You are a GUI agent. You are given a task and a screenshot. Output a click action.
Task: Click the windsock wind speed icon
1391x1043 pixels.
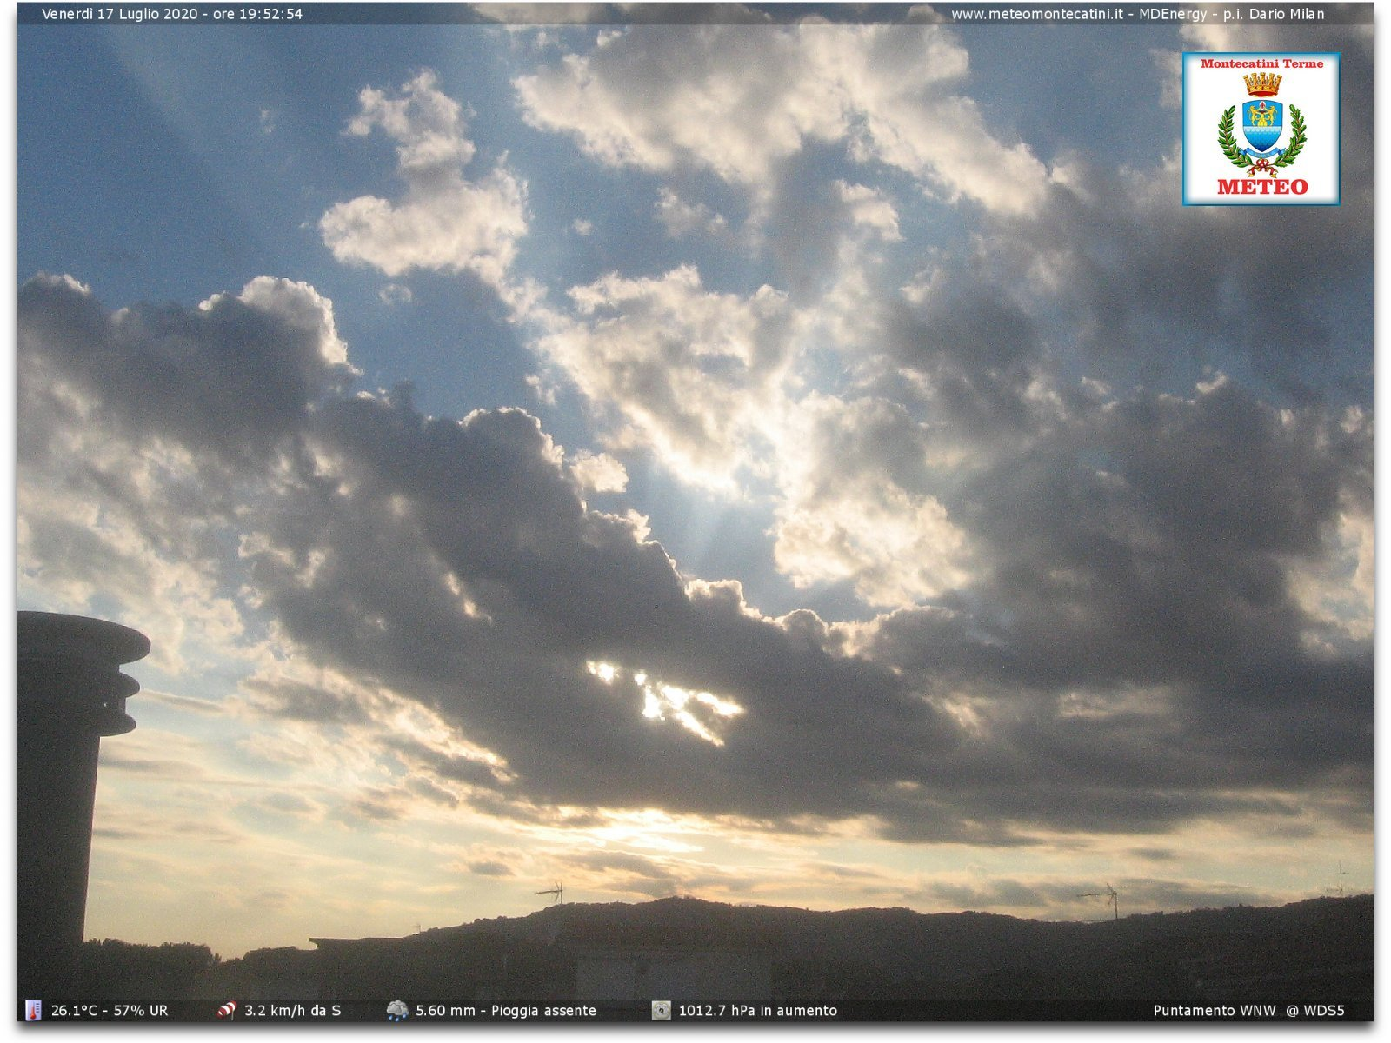click(x=227, y=1010)
